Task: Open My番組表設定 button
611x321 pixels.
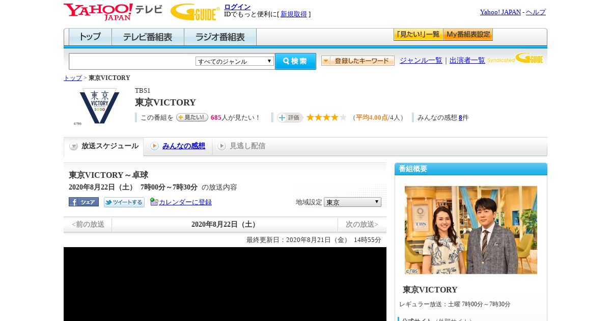Action: coord(468,35)
